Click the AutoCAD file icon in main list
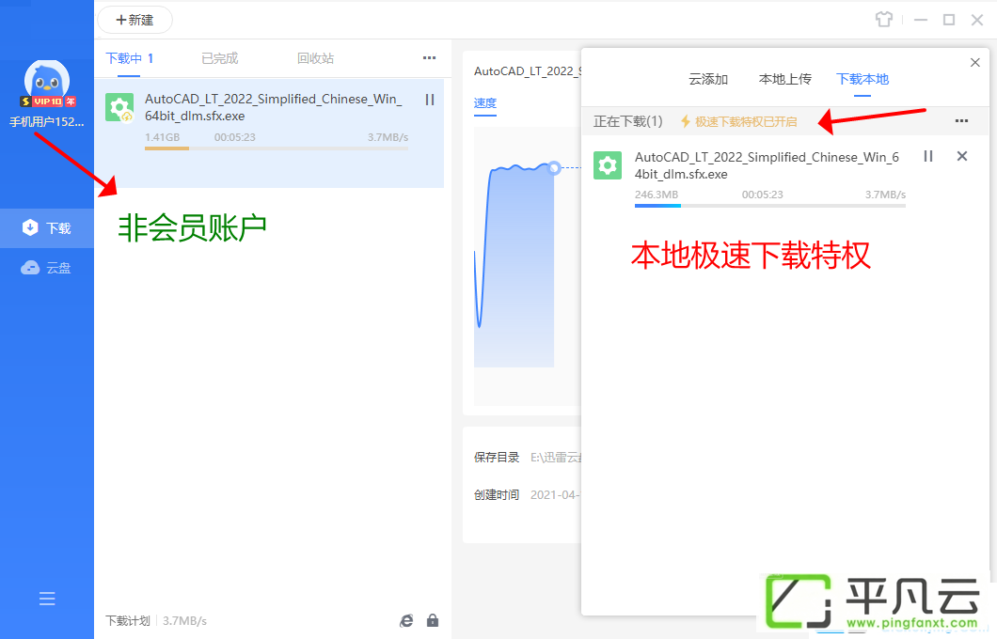Viewport: 997px width, 639px height. pos(119,107)
